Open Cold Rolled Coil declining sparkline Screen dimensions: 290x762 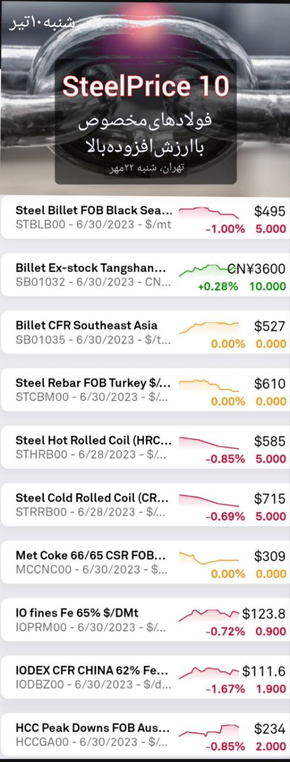click(x=209, y=500)
